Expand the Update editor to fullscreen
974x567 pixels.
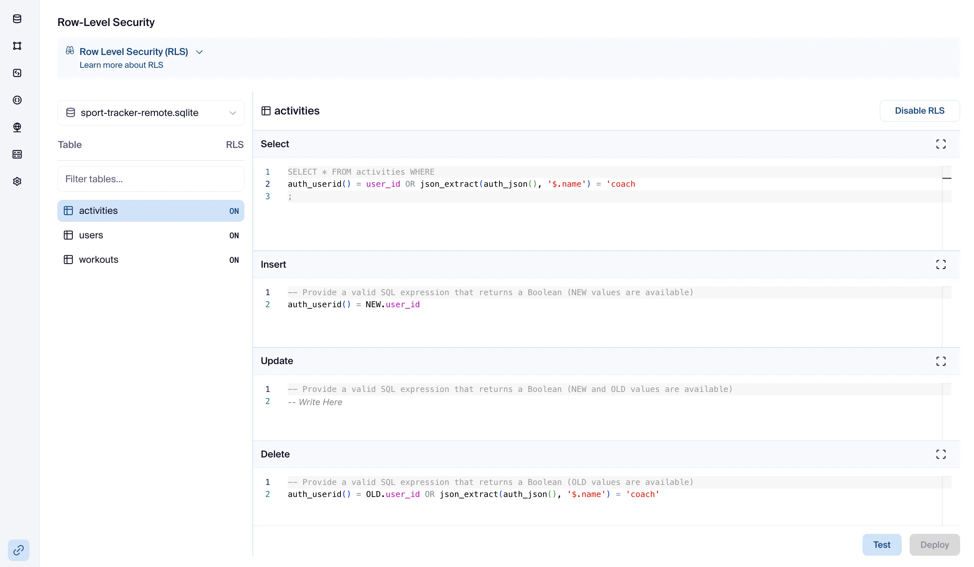pos(941,361)
